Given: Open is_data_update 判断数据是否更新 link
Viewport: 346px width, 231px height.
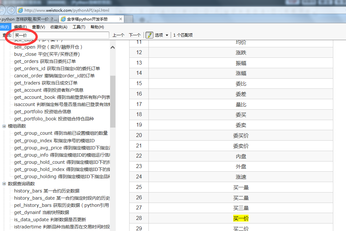Looking at the screenshot, I should click(x=50, y=220).
